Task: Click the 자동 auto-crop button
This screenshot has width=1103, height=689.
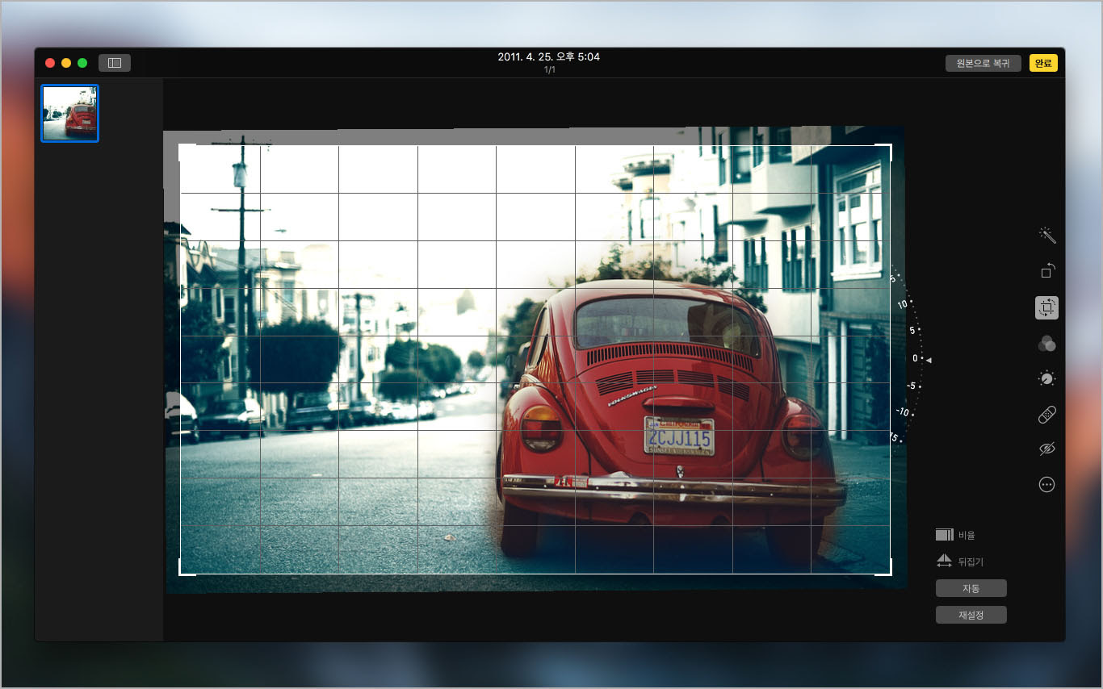Action: [971, 588]
